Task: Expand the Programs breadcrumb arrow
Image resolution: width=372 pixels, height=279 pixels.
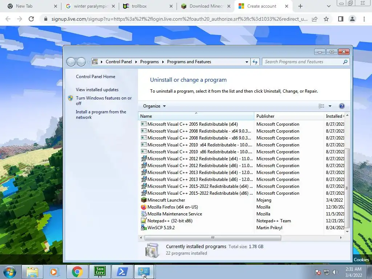Action: [x=163, y=62]
